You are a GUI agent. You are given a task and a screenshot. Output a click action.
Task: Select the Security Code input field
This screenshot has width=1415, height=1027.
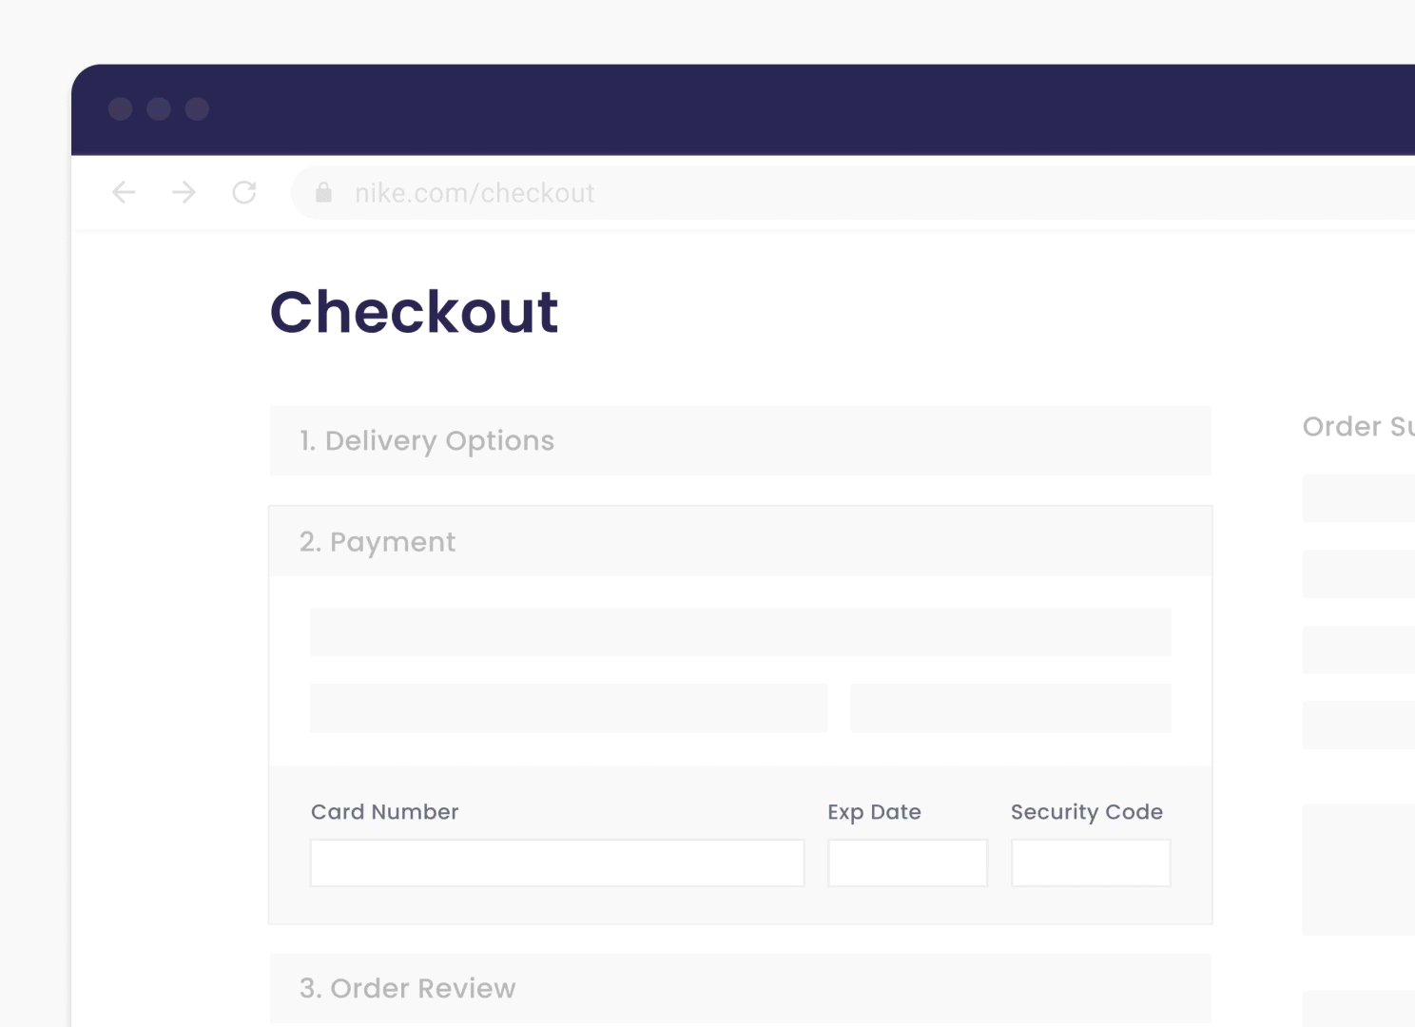(1091, 863)
